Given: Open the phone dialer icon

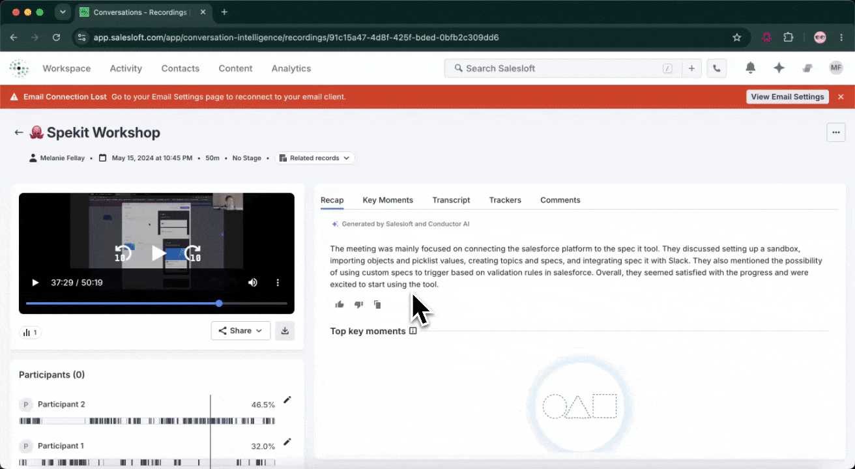Looking at the screenshot, I should tap(717, 68).
